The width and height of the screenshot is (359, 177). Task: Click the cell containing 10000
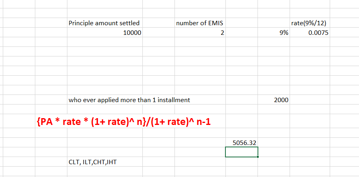[x=105, y=32]
